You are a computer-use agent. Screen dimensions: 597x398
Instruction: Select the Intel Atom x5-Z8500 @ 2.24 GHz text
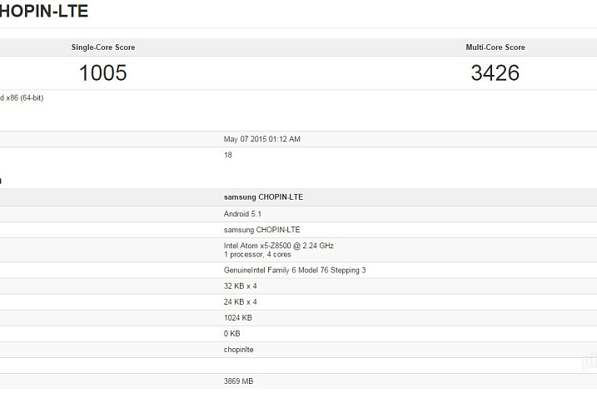pyautogui.click(x=279, y=246)
